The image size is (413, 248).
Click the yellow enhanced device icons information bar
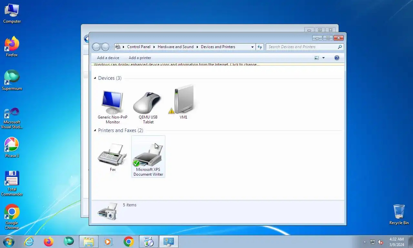pos(218,65)
